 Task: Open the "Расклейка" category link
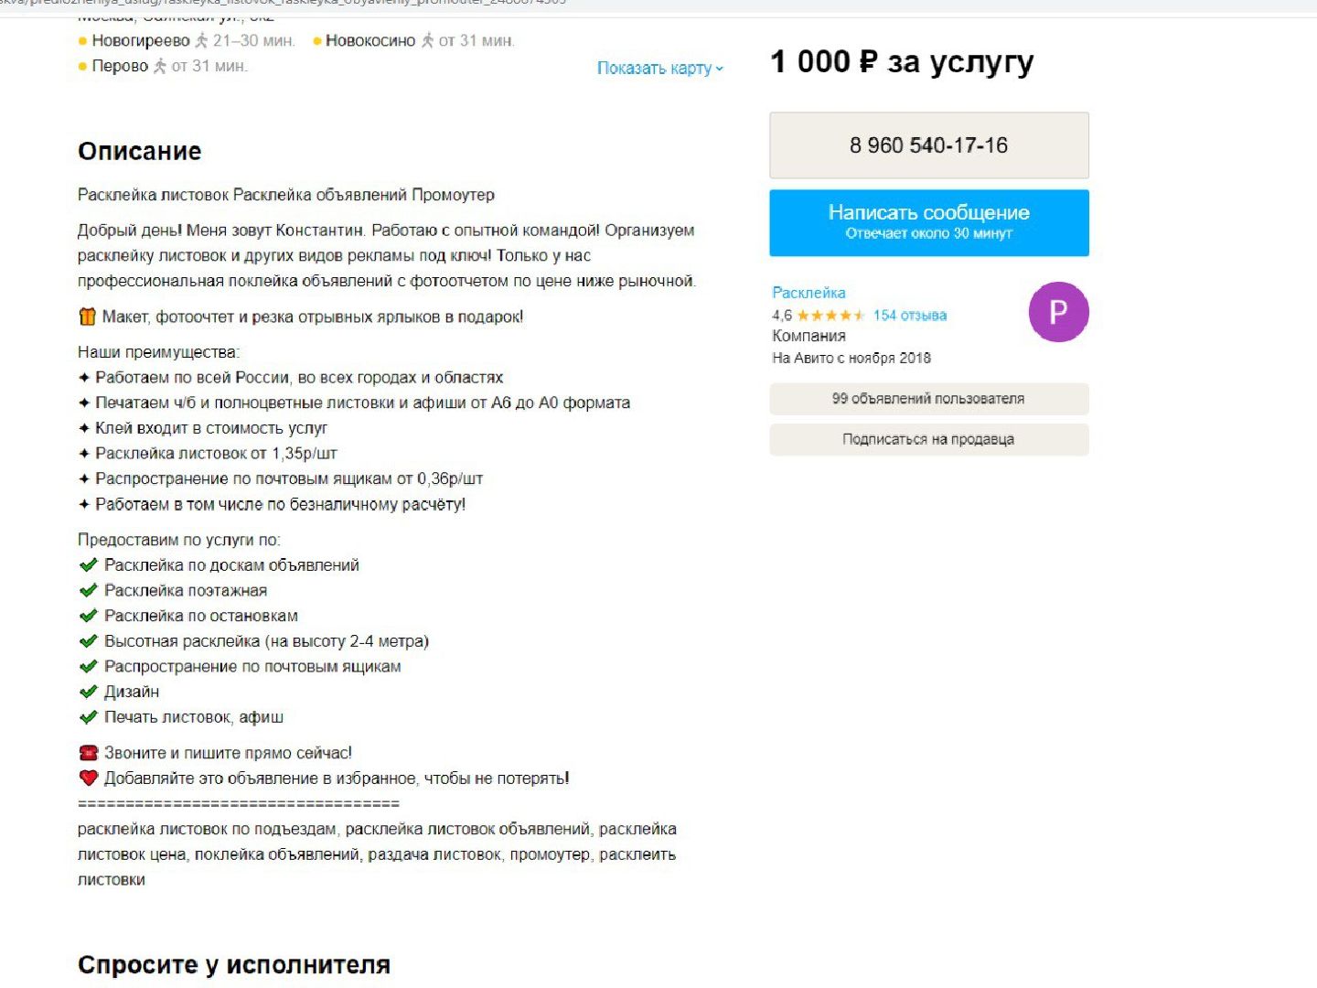coord(808,293)
